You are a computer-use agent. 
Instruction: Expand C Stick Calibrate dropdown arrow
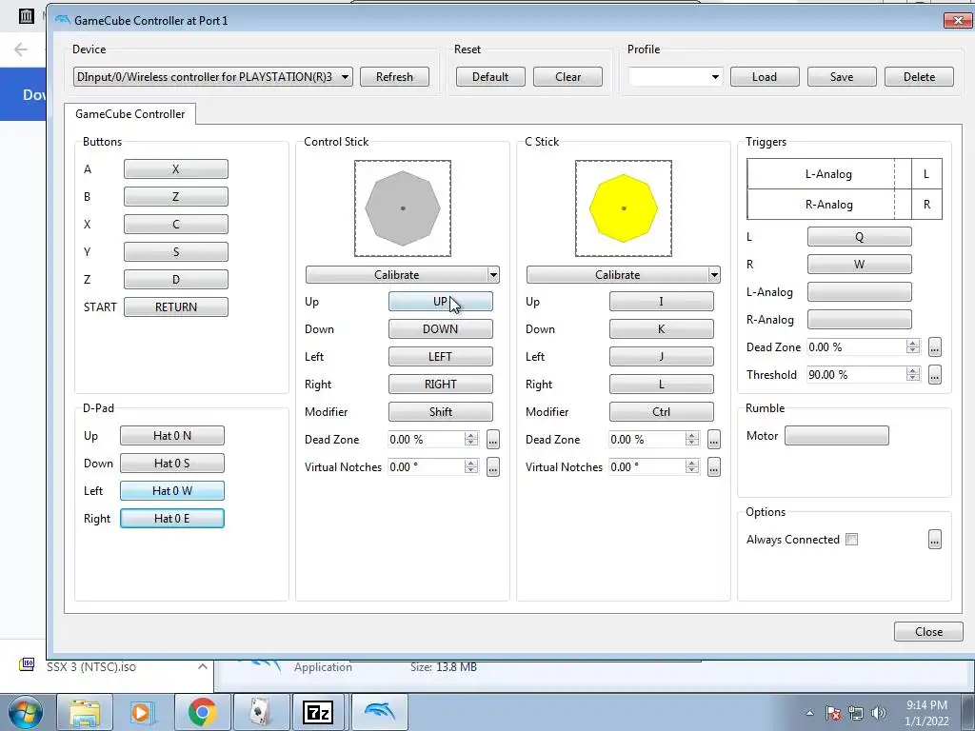click(x=714, y=275)
